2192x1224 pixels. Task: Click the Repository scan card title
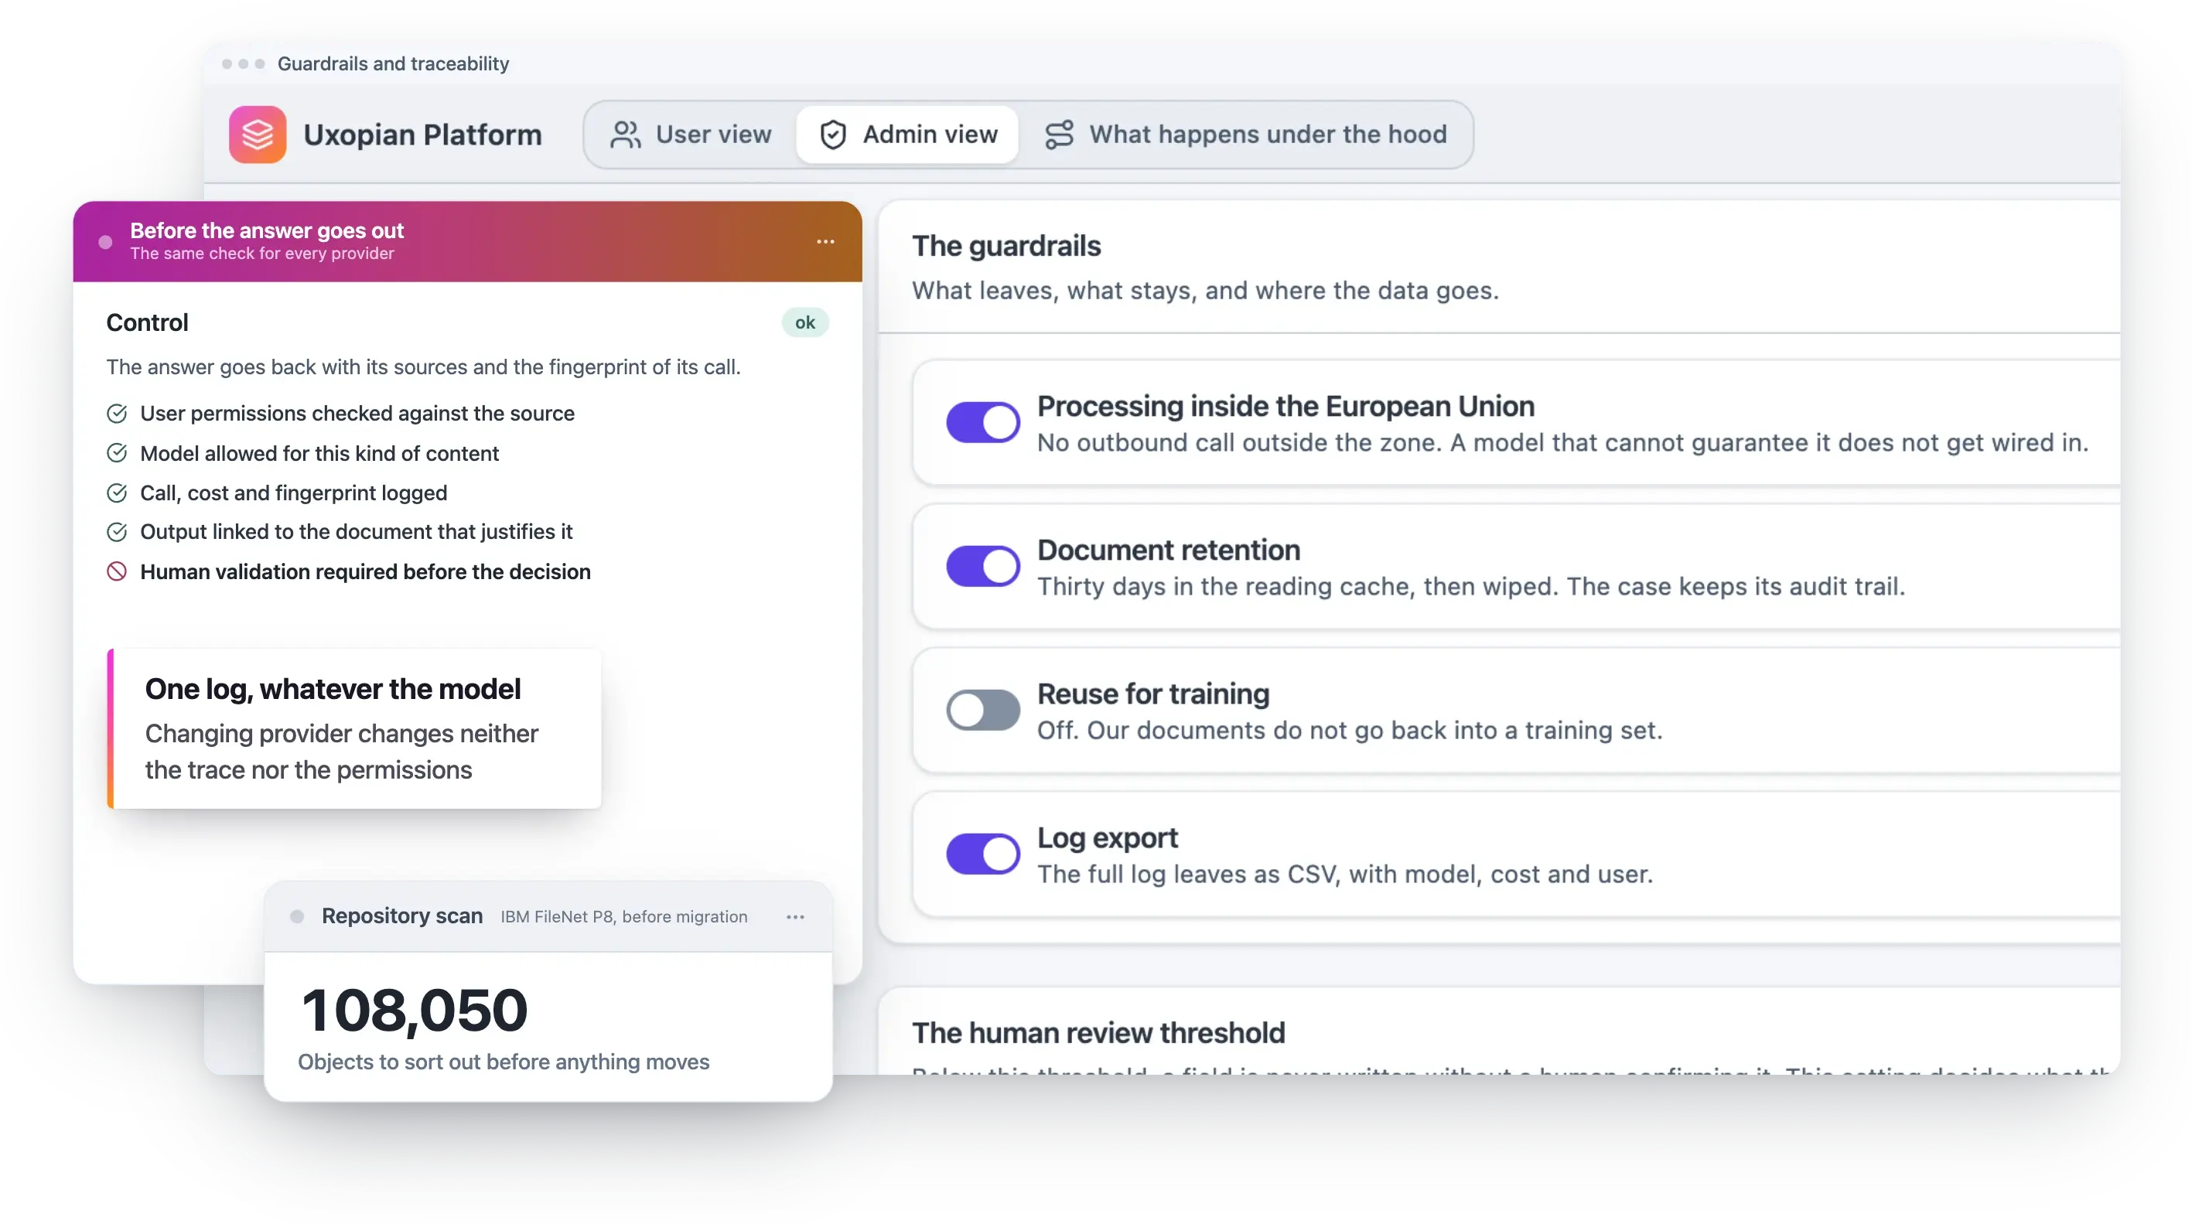click(x=402, y=916)
